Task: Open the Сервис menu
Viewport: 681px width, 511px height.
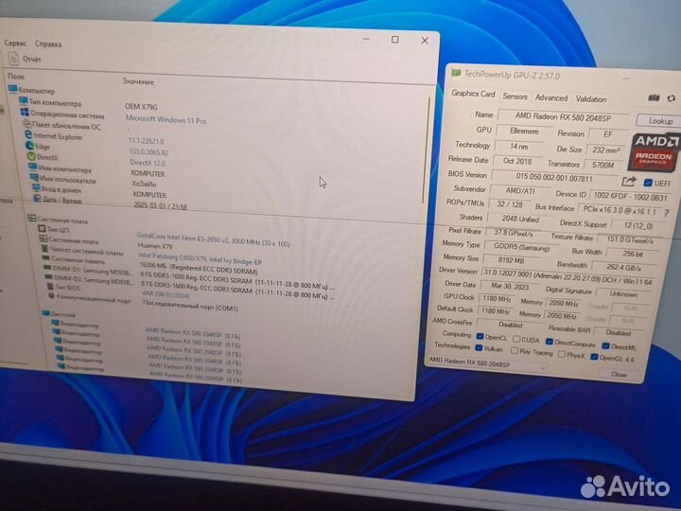Action: click(16, 43)
